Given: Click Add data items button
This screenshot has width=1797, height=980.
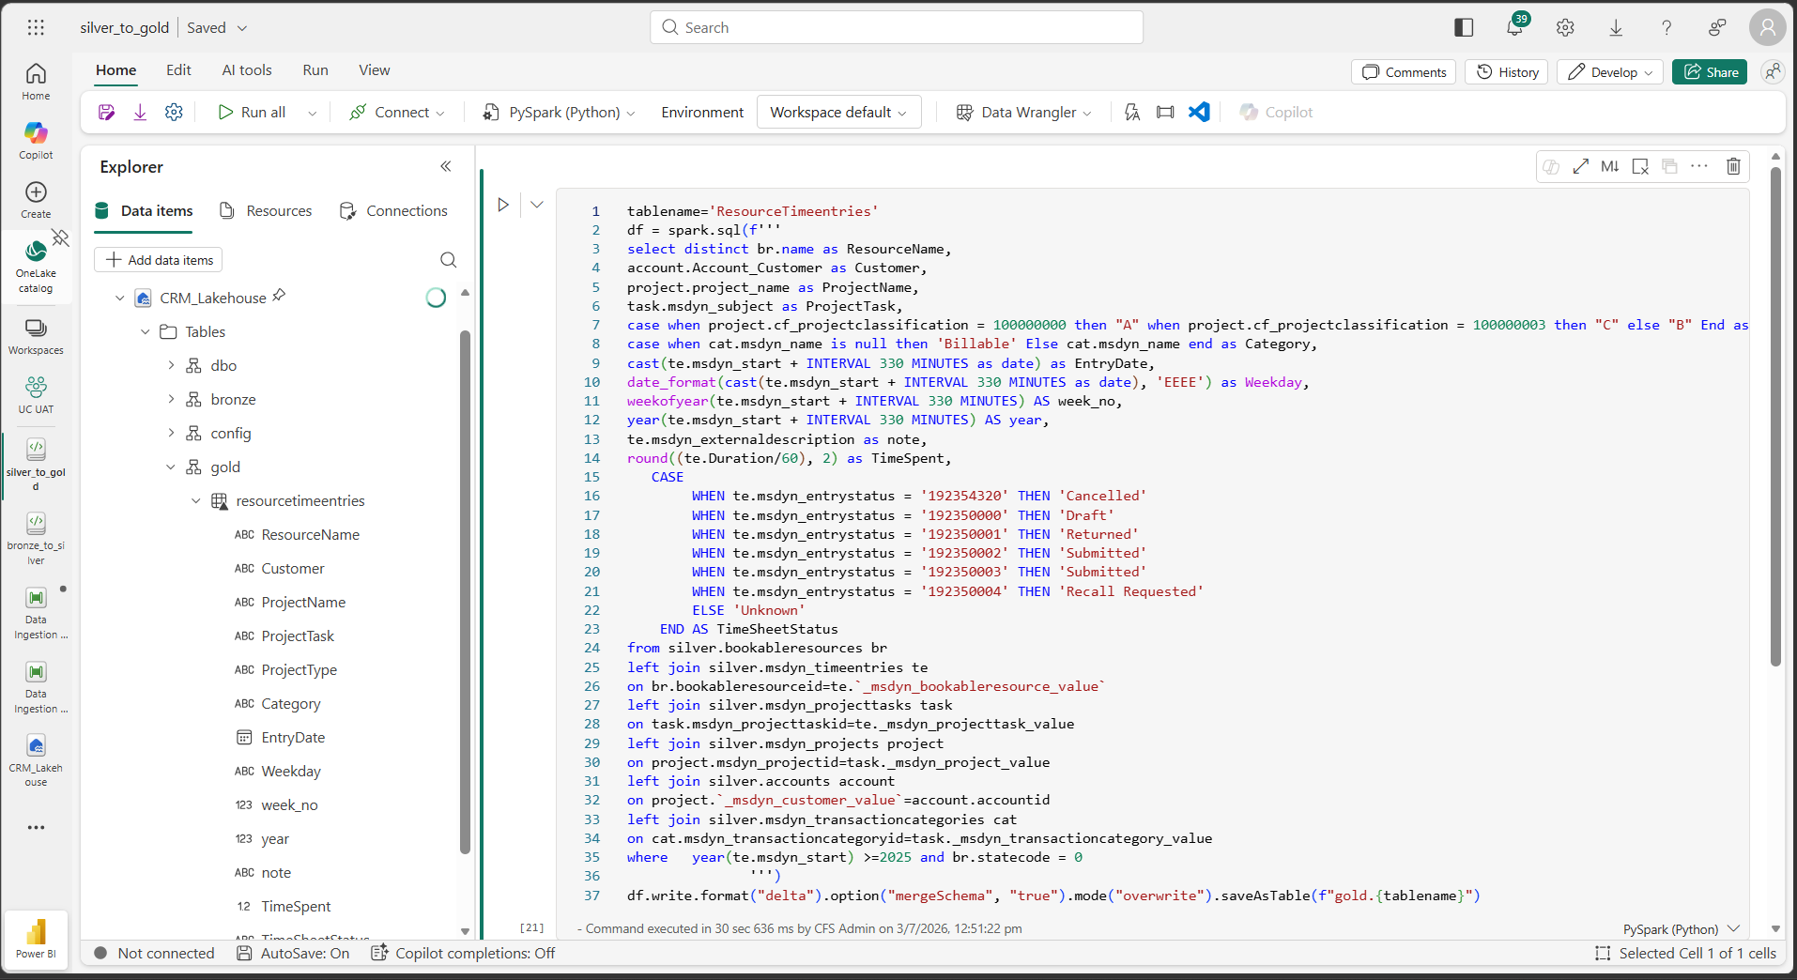Looking at the screenshot, I should pos(159,260).
